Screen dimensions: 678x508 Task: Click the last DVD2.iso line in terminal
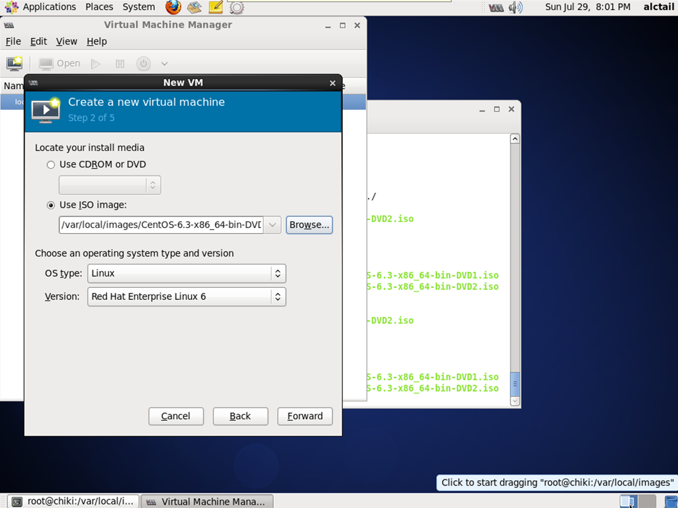[433, 388]
